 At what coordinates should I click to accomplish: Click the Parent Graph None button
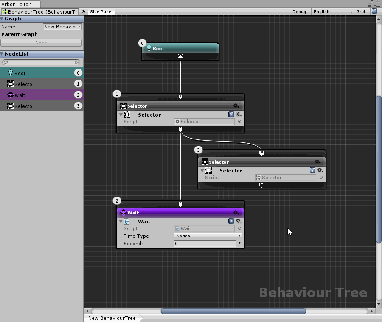[x=41, y=43]
